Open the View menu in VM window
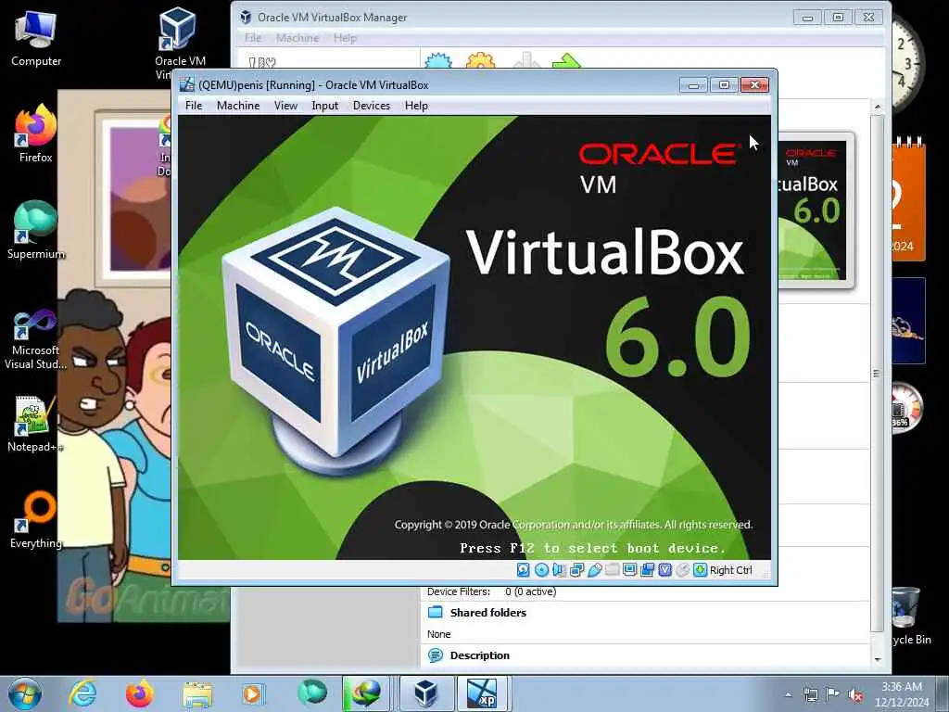The height and width of the screenshot is (712, 949). [285, 106]
